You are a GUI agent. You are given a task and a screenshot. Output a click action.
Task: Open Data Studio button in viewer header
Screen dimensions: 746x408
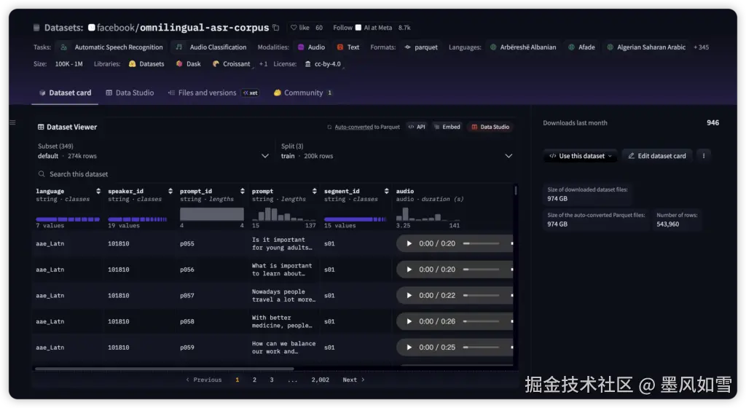pos(490,127)
